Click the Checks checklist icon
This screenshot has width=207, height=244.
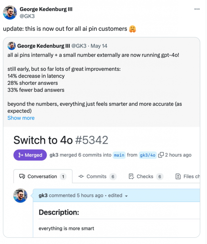pos(131,176)
